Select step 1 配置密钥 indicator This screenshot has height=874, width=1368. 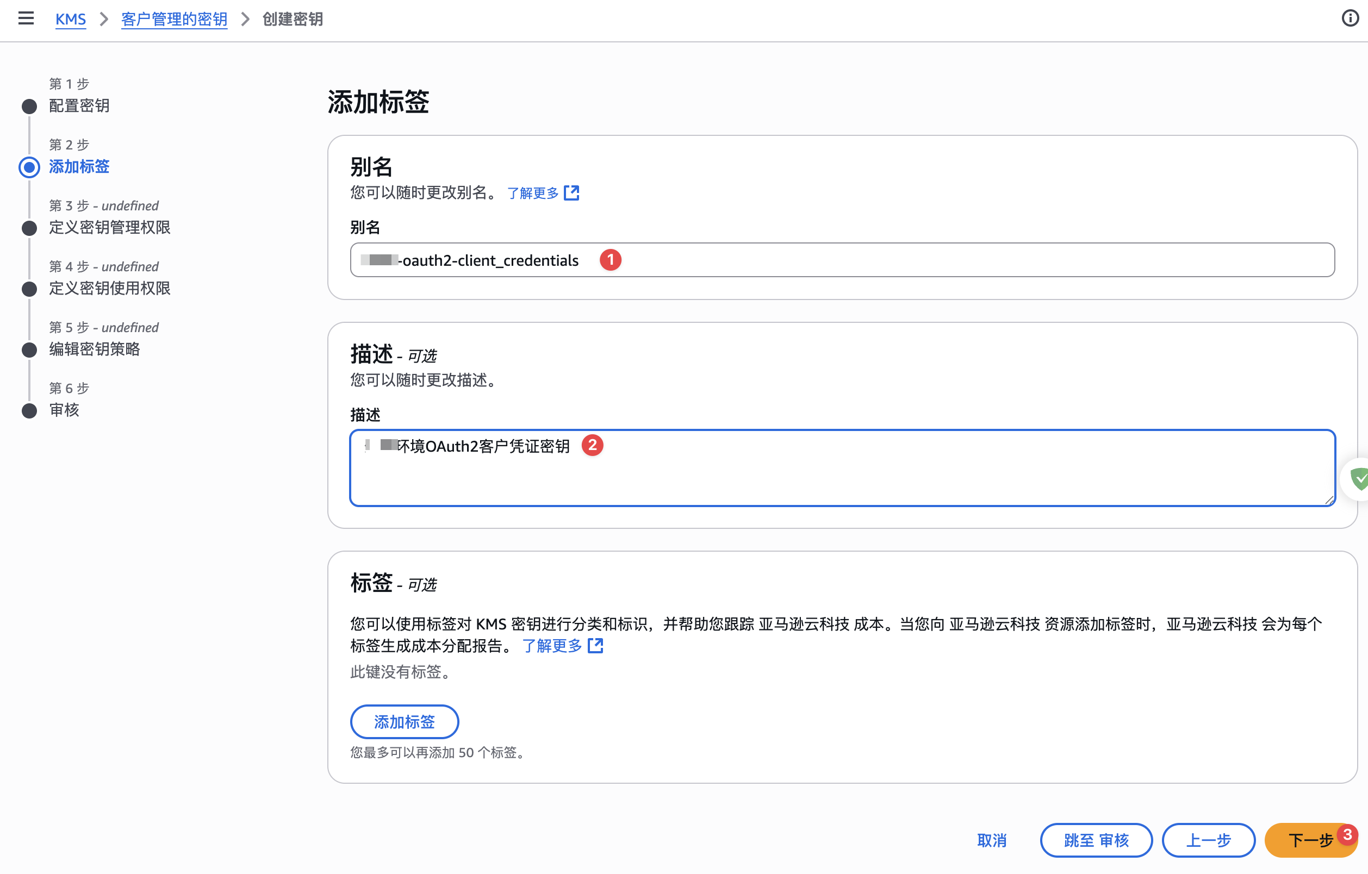click(x=29, y=106)
